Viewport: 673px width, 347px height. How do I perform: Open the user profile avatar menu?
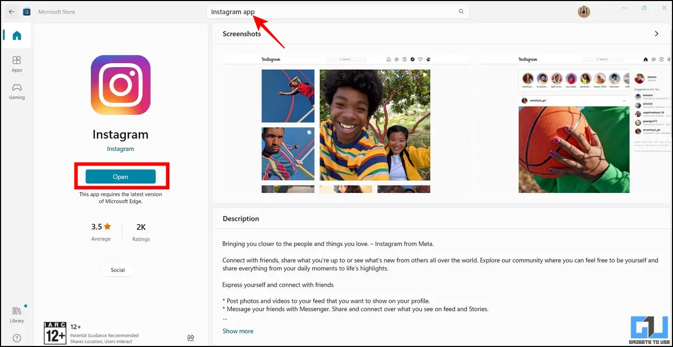tap(584, 12)
